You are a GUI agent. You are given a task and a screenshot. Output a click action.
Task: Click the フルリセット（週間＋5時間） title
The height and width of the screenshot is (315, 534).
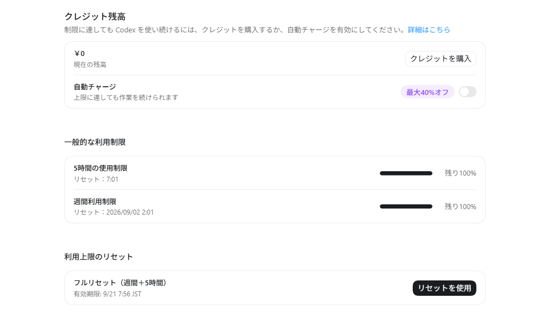(120, 283)
